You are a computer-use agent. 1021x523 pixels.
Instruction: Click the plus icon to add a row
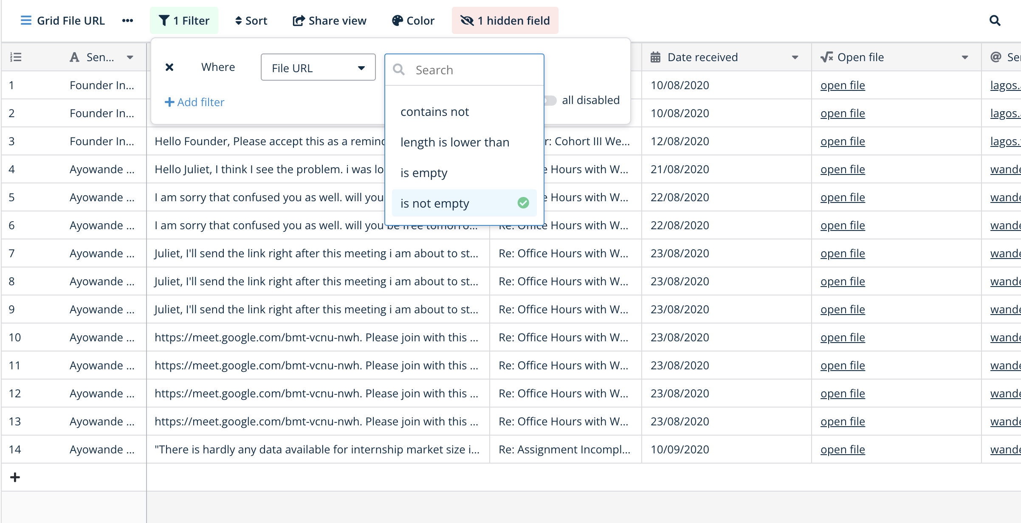pos(15,477)
